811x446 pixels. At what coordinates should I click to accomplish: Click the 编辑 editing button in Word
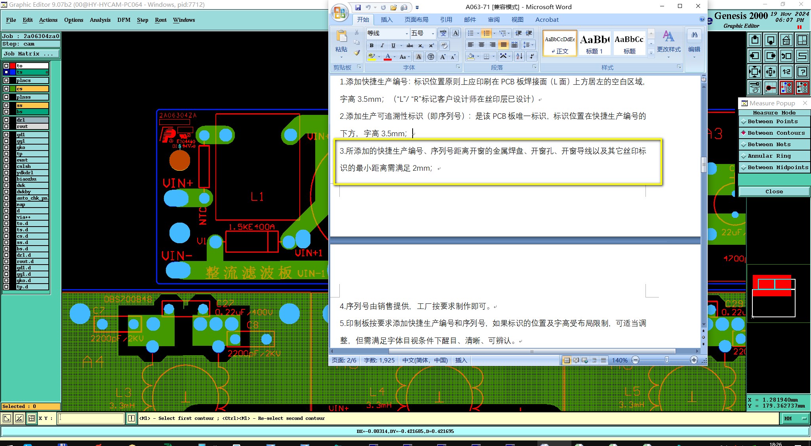(x=694, y=44)
